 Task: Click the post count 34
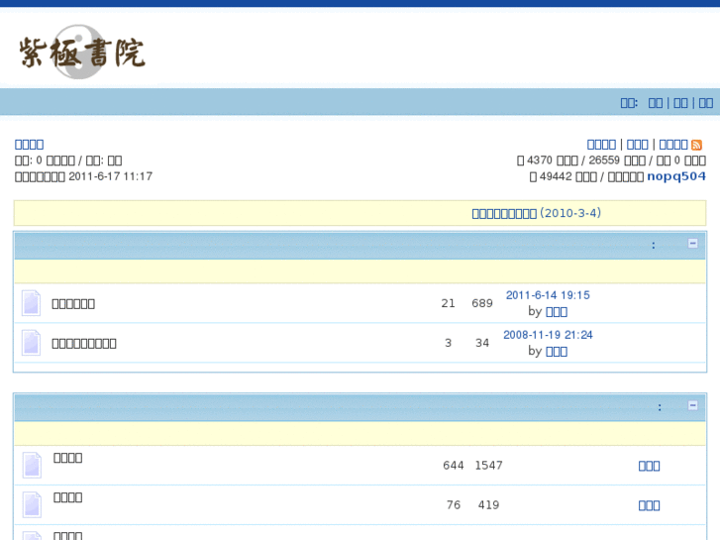482,343
